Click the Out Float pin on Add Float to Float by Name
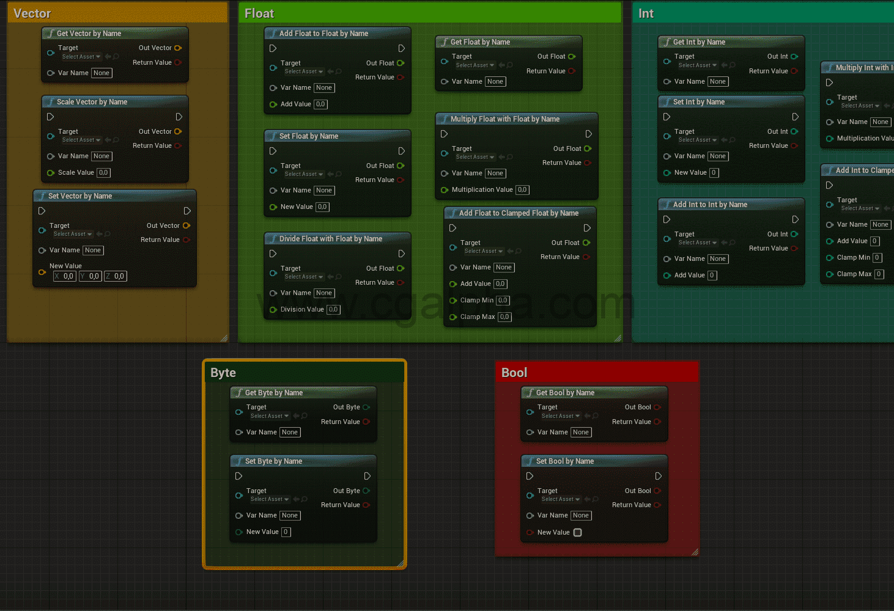Viewport: 894px width, 611px height. [x=402, y=63]
